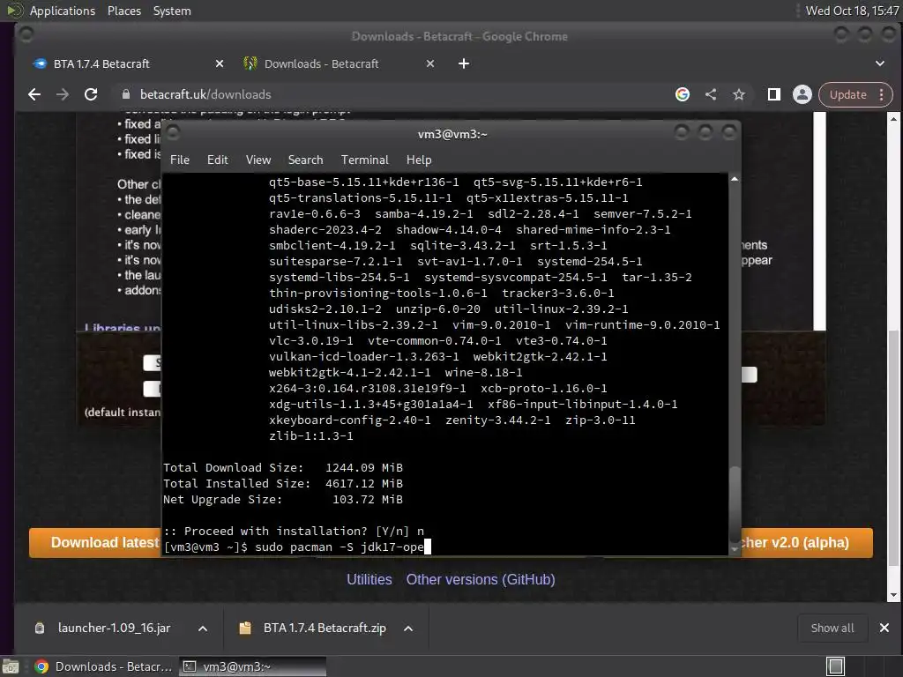The width and height of the screenshot is (903, 677).
Task: Click the terminal scrollbar up arrow
Action: point(735,179)
